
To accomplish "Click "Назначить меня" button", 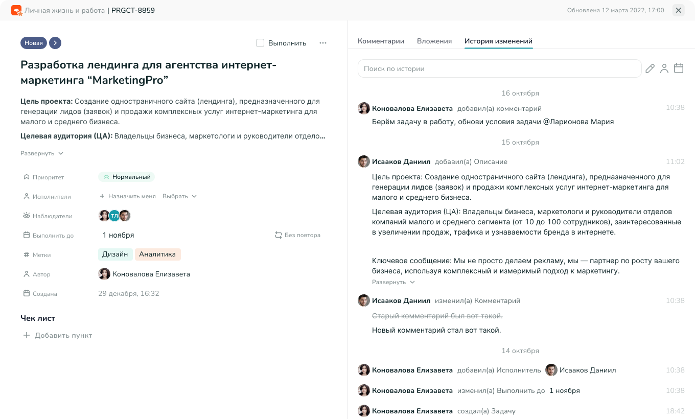I will click(128, 196).
